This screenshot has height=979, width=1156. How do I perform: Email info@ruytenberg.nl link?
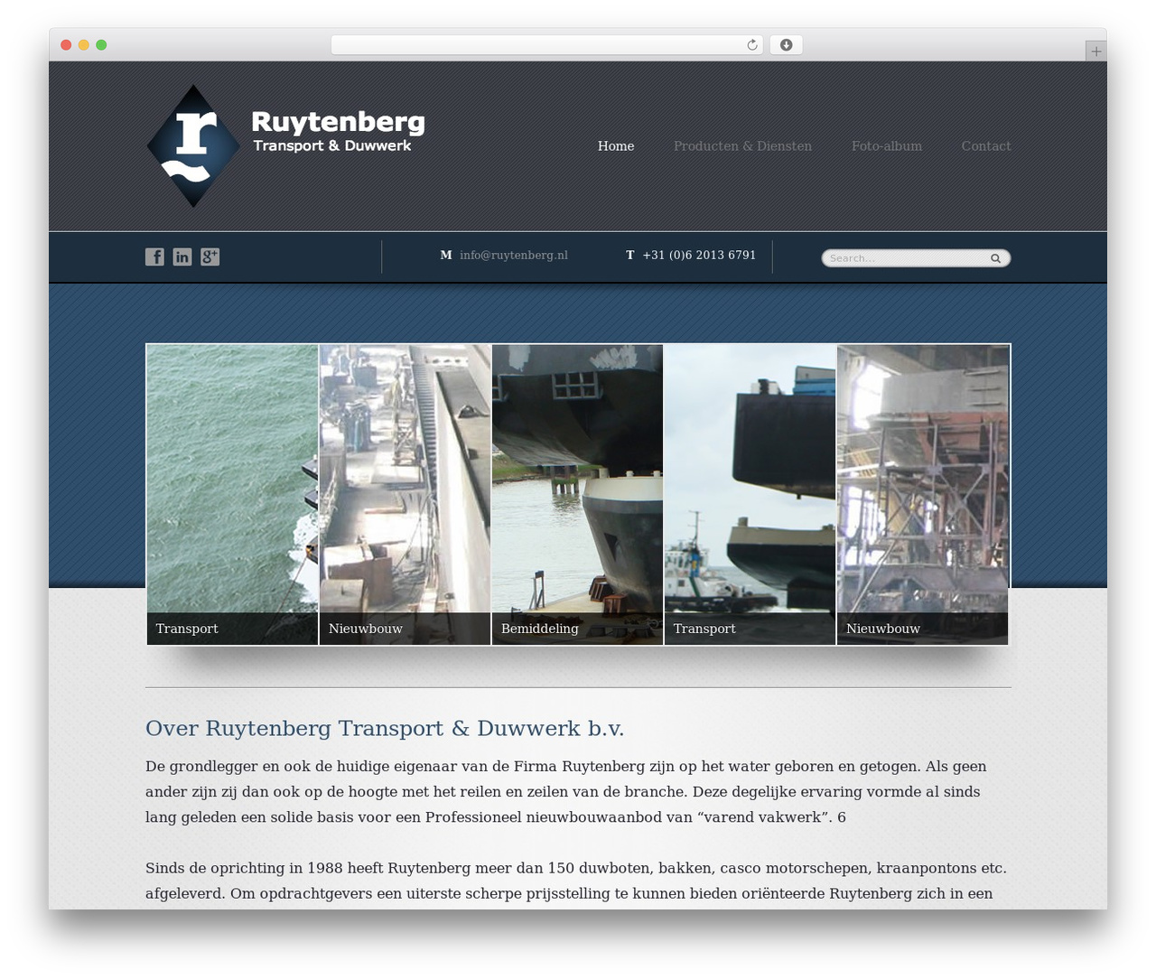514,256
